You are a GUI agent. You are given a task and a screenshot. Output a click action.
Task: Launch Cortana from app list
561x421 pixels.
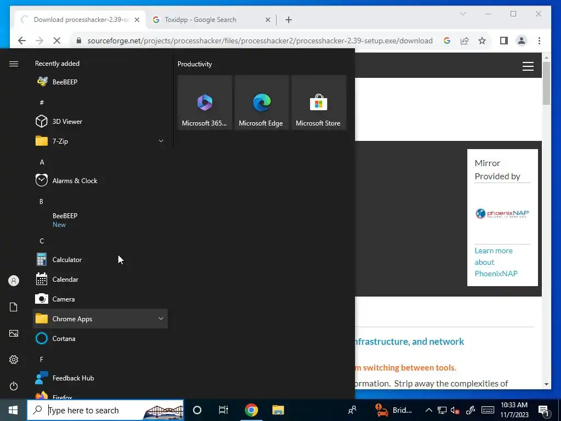[x=100, y=338]
